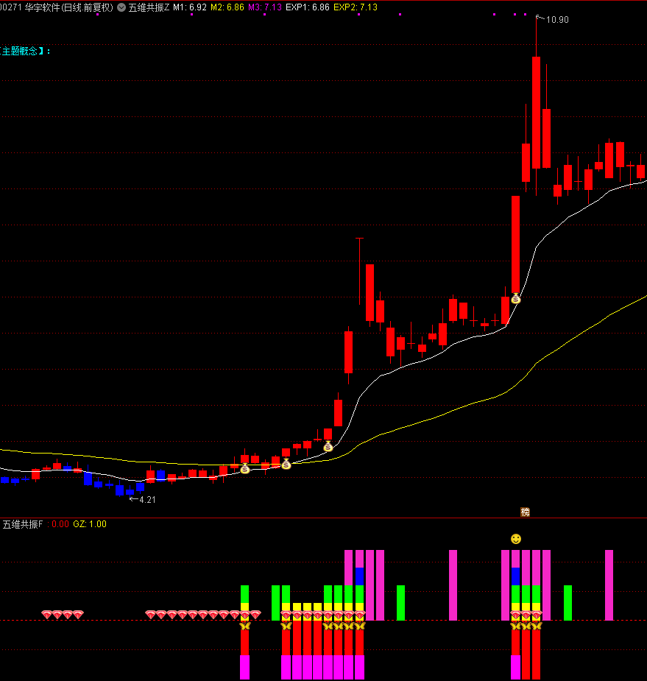647x681 pixels.
Task: Select the 五维共振Z indicator name
Action: [149, 7]
